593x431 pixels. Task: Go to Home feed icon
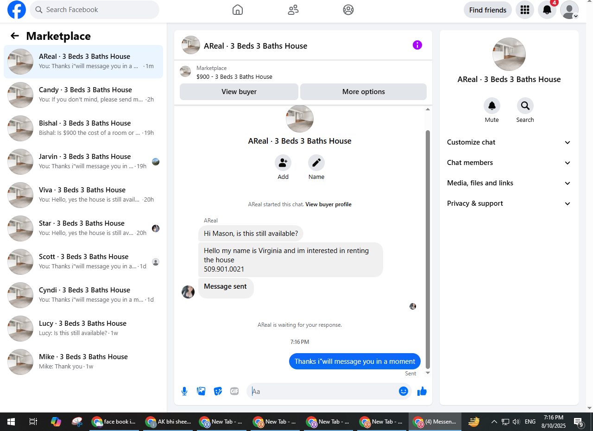[x=238, y=10]
